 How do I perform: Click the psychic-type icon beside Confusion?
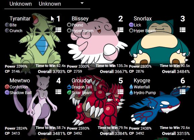pyautogui.click(x=7, y=87)
